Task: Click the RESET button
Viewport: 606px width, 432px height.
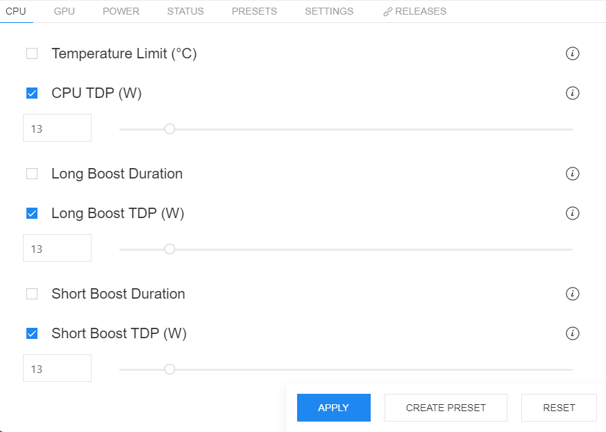Action: tap(559, 408)
